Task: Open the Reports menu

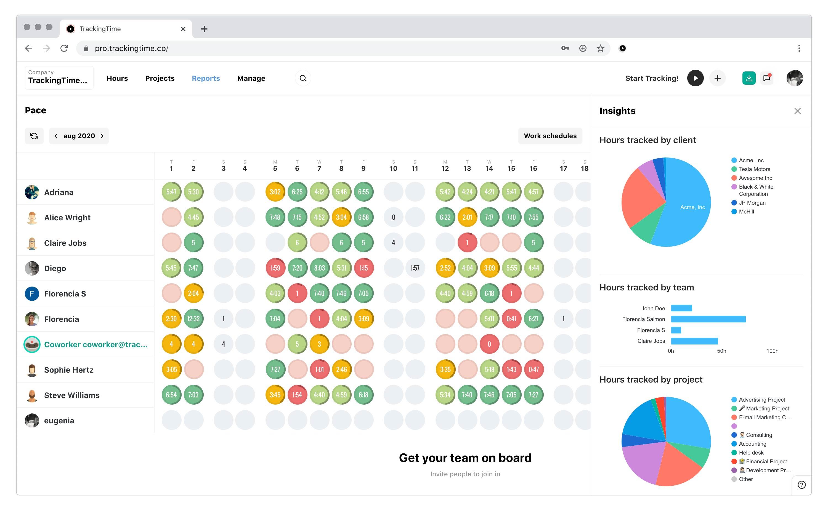Action: (206, 78)
